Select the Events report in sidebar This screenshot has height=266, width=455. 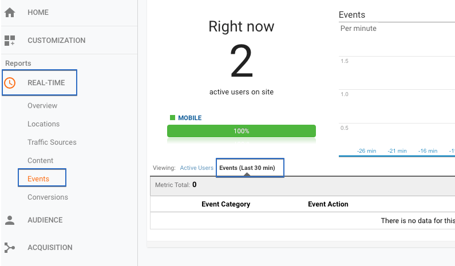[38, 179]
